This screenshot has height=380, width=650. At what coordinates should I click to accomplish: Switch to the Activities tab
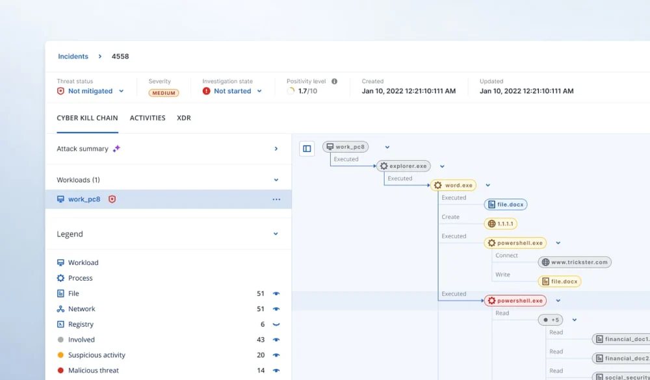coord(148,118)
